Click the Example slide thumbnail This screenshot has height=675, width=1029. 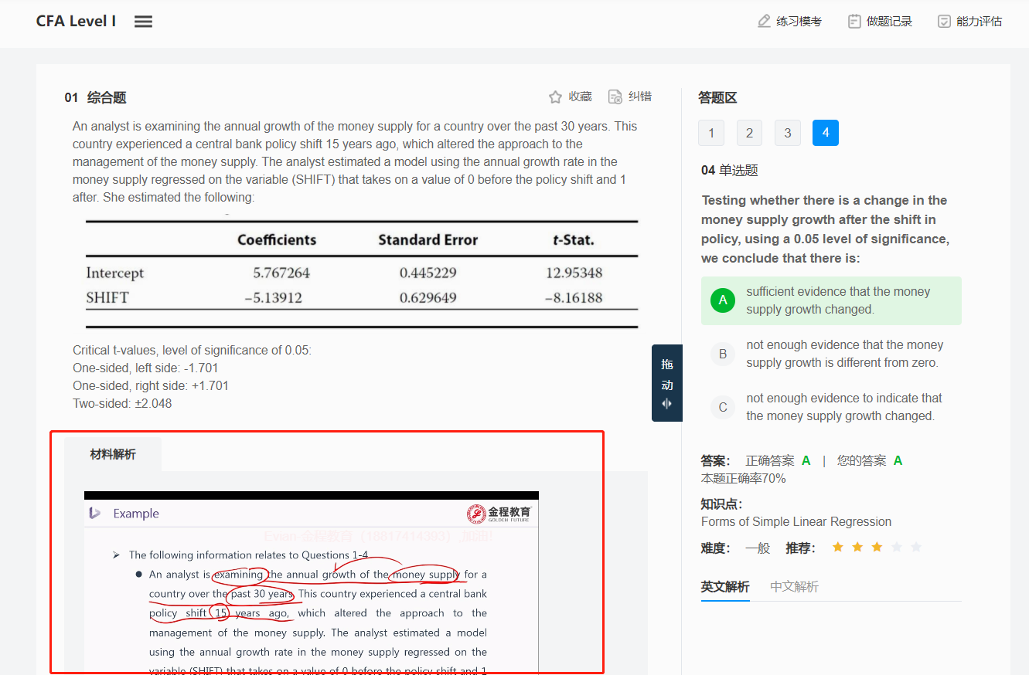click(x=312, y=582)
